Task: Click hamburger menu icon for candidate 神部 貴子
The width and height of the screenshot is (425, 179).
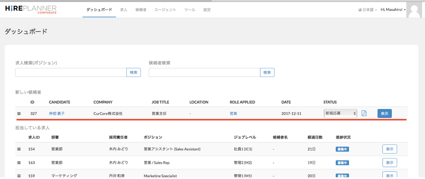Action: (x=19, y=114)
